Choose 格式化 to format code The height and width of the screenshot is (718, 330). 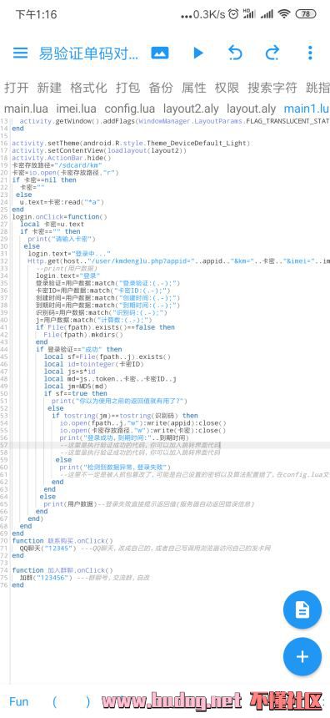88,88
